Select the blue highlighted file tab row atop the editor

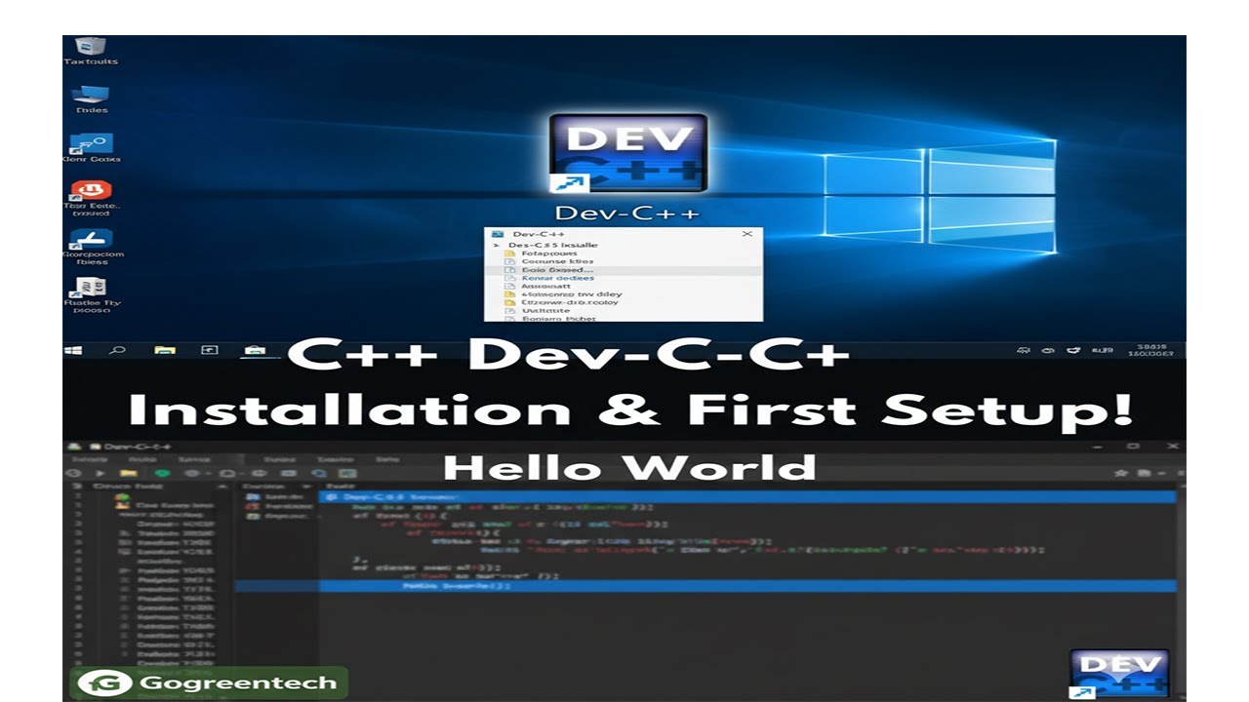pyautogui.click(x=747, y=496)
